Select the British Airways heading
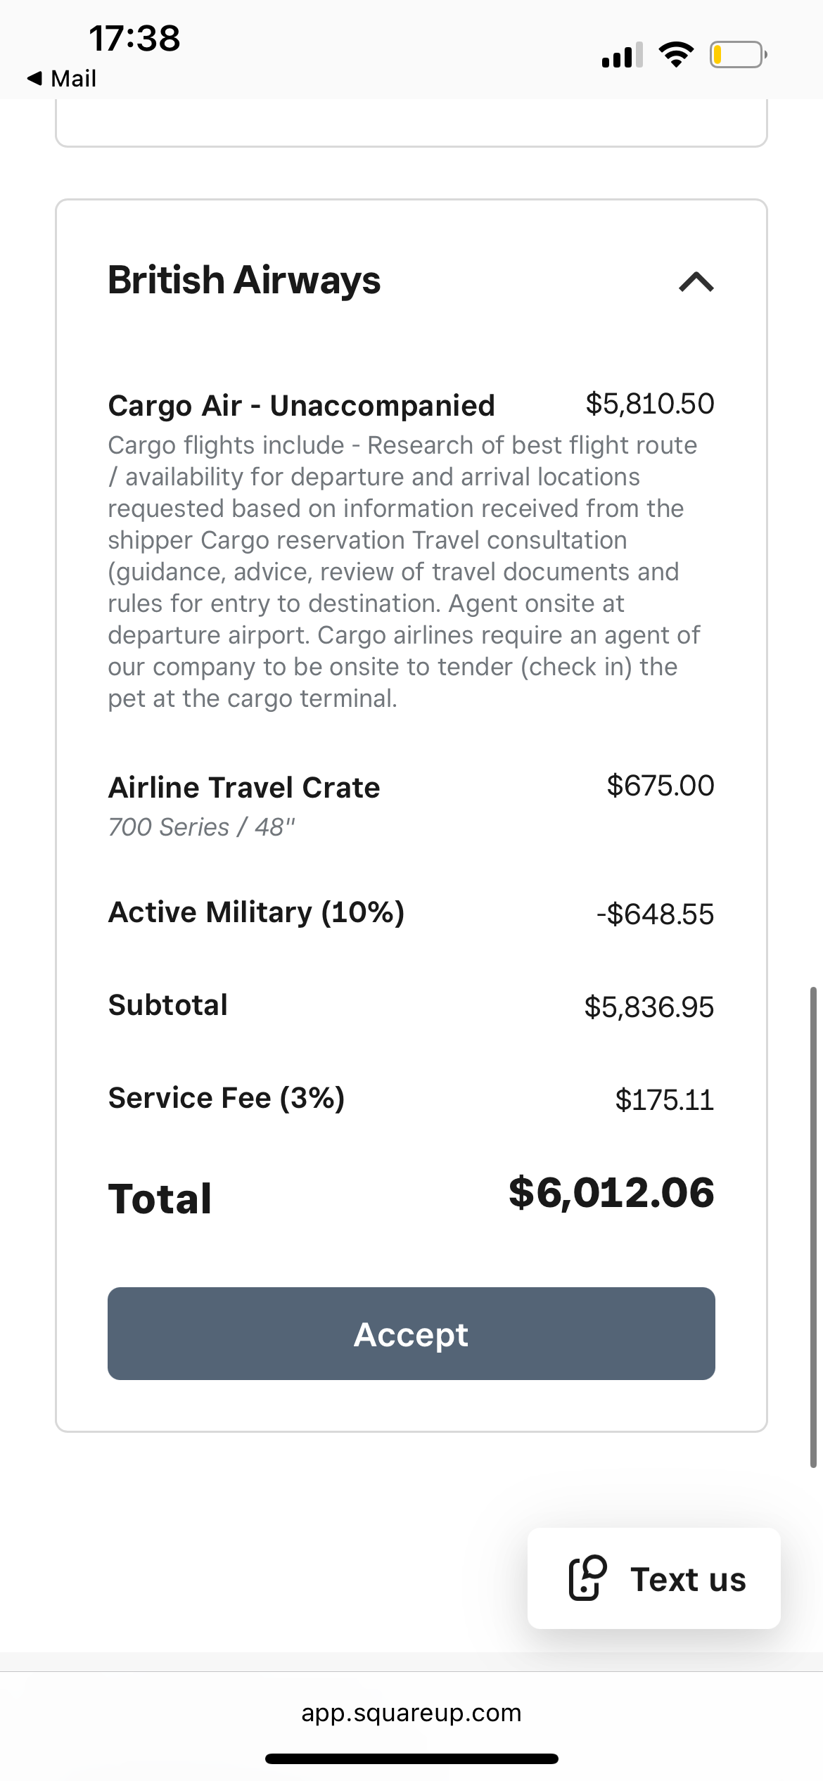The image size is (823, 1781). [244, 280]
